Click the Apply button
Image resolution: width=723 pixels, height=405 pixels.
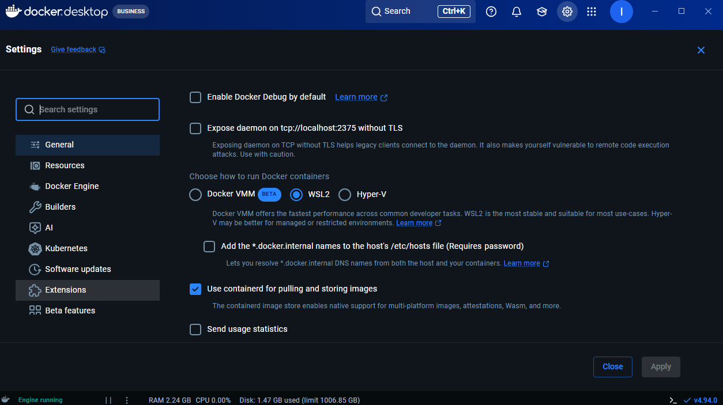click(661, 367)
